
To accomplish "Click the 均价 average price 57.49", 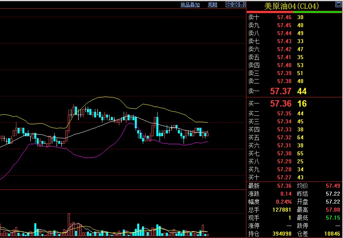I will pos(333,186).
